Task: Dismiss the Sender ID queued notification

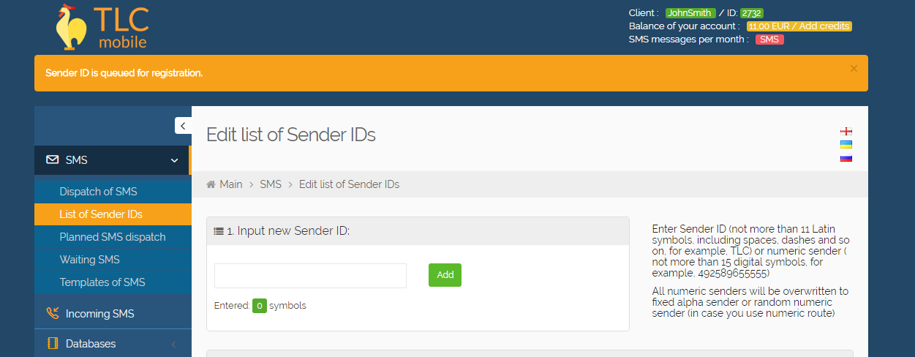Action: click(x=854, y=69)
